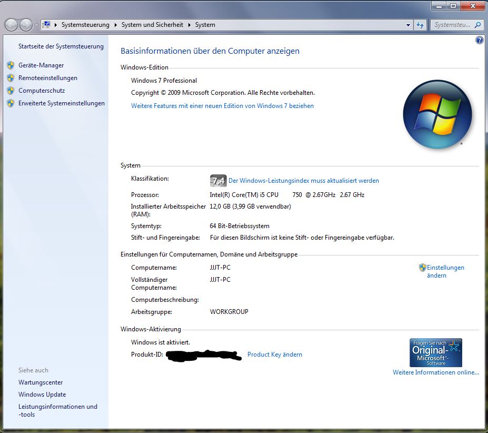Click the WORKGROUP value
The image size is (488, 433).
229,312
